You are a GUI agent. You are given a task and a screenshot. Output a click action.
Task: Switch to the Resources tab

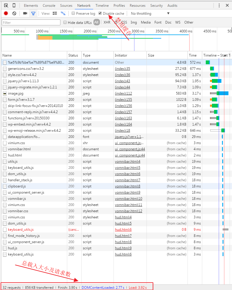(x=137, y=6)
